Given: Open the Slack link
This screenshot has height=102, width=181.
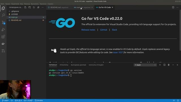Looking at the screenshot, I should point(114,30).
